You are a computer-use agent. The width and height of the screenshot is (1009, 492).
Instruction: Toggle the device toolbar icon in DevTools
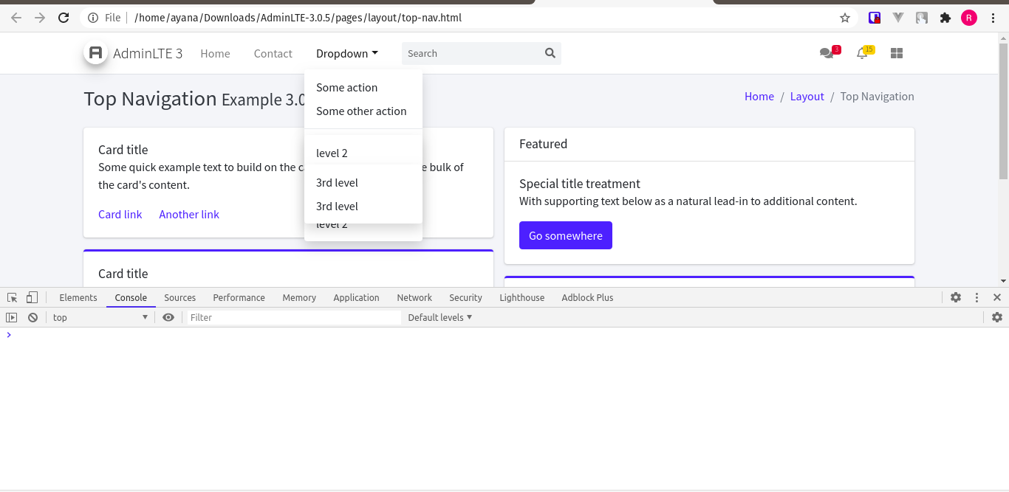[31, 297]
